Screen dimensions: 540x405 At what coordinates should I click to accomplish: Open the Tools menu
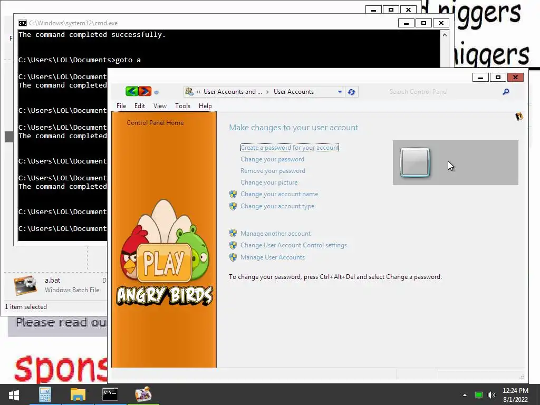tap(182, 105)
